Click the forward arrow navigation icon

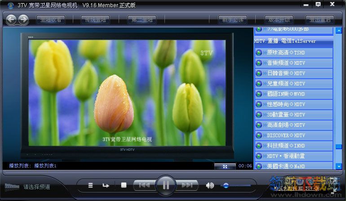23,19
